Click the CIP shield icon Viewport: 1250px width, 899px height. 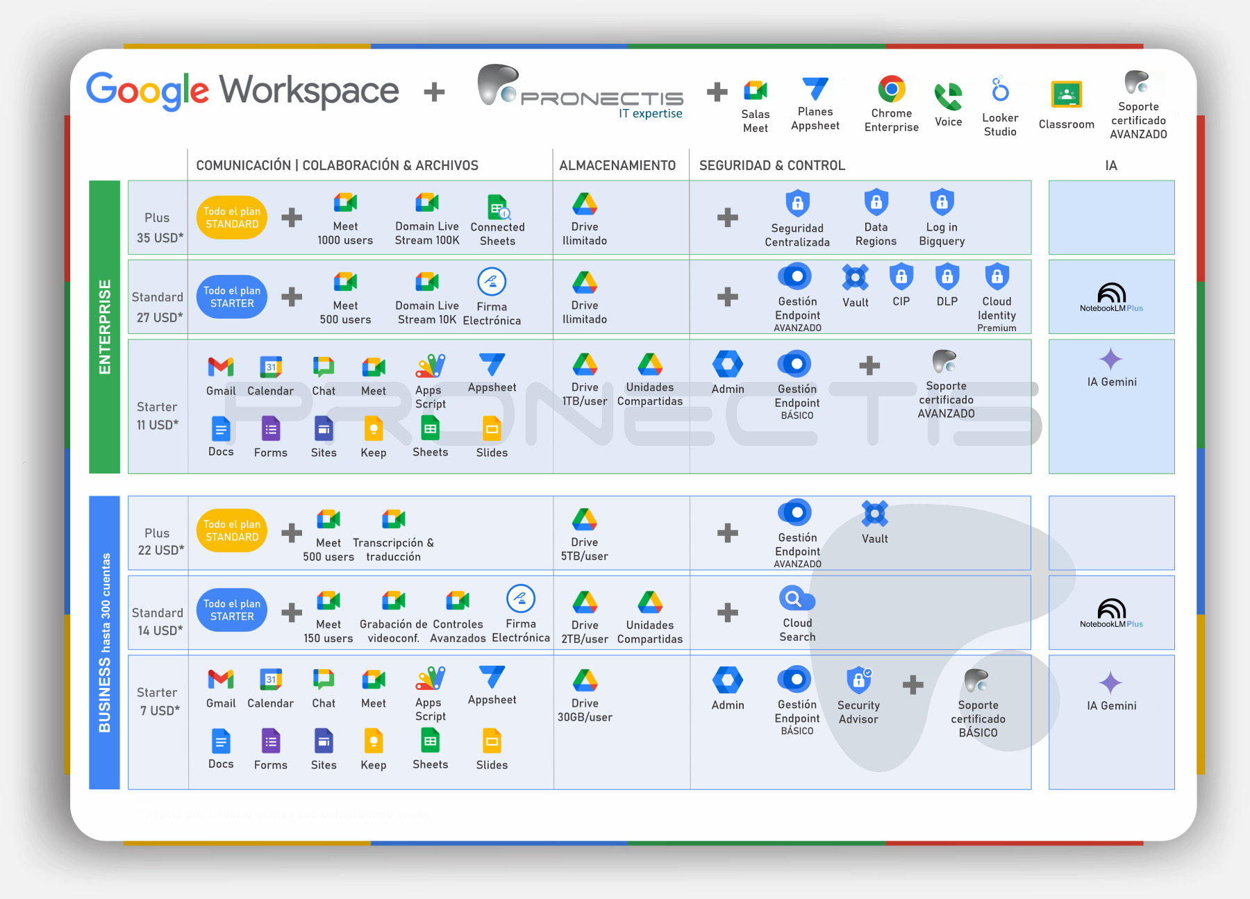(901, 276)
